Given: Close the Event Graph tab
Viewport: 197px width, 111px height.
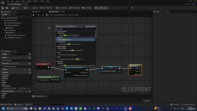Looking at the screenshot, I should click(63, 12).
